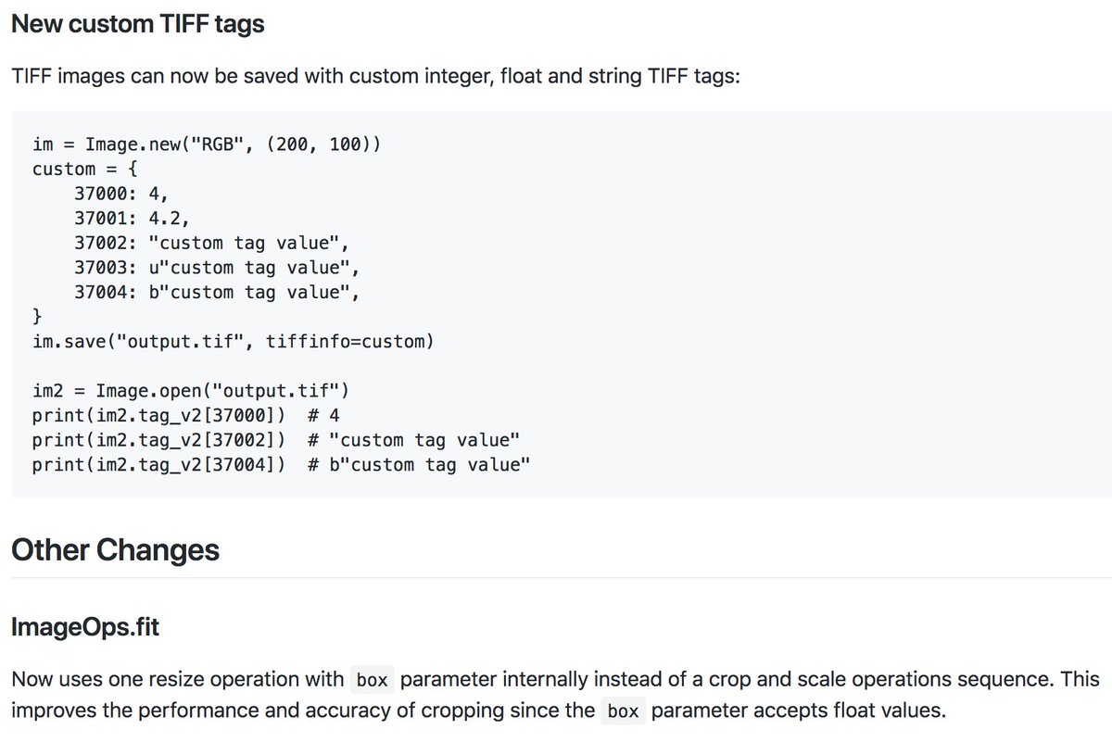Click the 'Other Changes' section heading
Screen dimensions: 1112x742
point(115,549)
